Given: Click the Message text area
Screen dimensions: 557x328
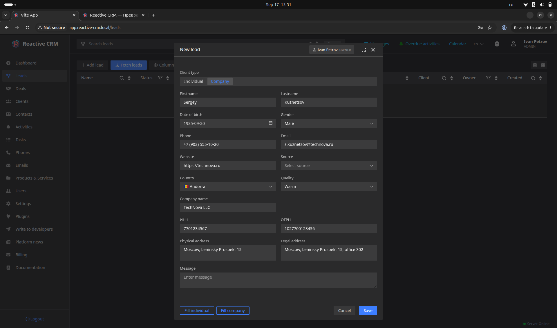Looking at the screenshot, I should click(x=278, y=280).
